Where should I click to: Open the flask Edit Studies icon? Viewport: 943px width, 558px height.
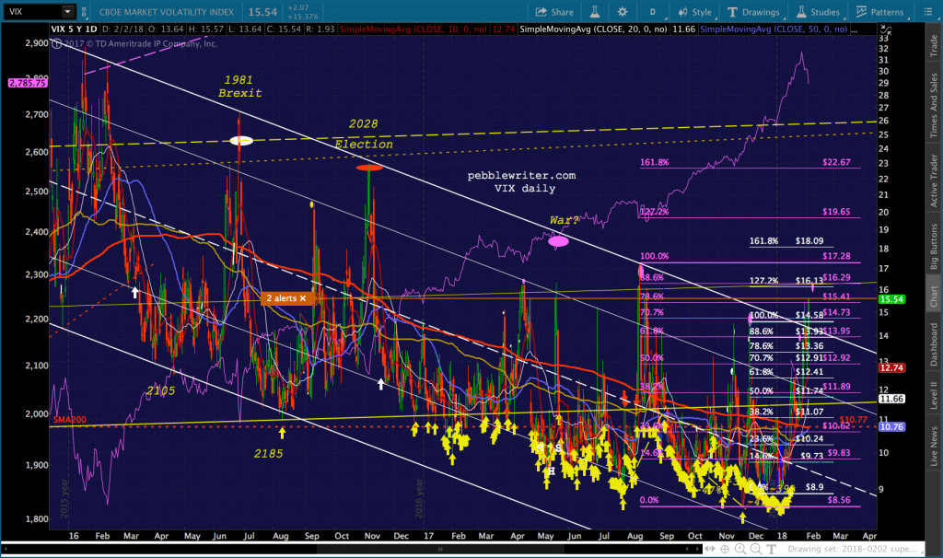click(x=594, y=11)
